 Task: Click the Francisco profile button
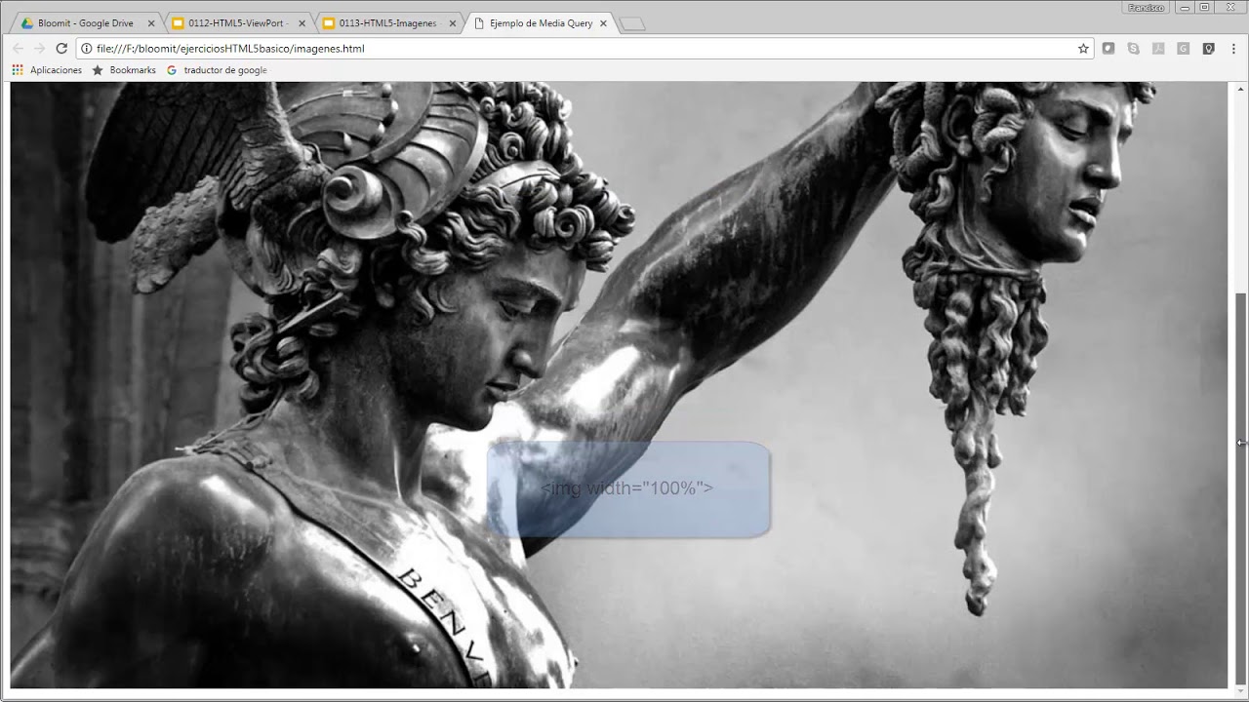[1146, 7]
